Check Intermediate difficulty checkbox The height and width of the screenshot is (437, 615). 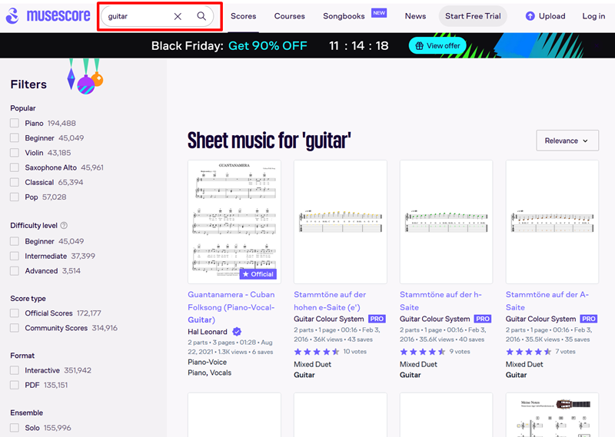pyautogui.click(x=15, y=256)
